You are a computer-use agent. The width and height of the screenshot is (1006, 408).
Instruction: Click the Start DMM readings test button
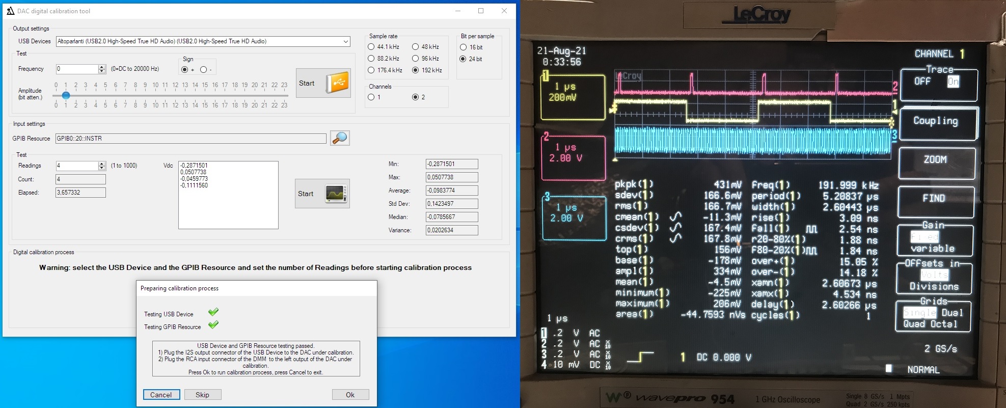pos(322,194)
